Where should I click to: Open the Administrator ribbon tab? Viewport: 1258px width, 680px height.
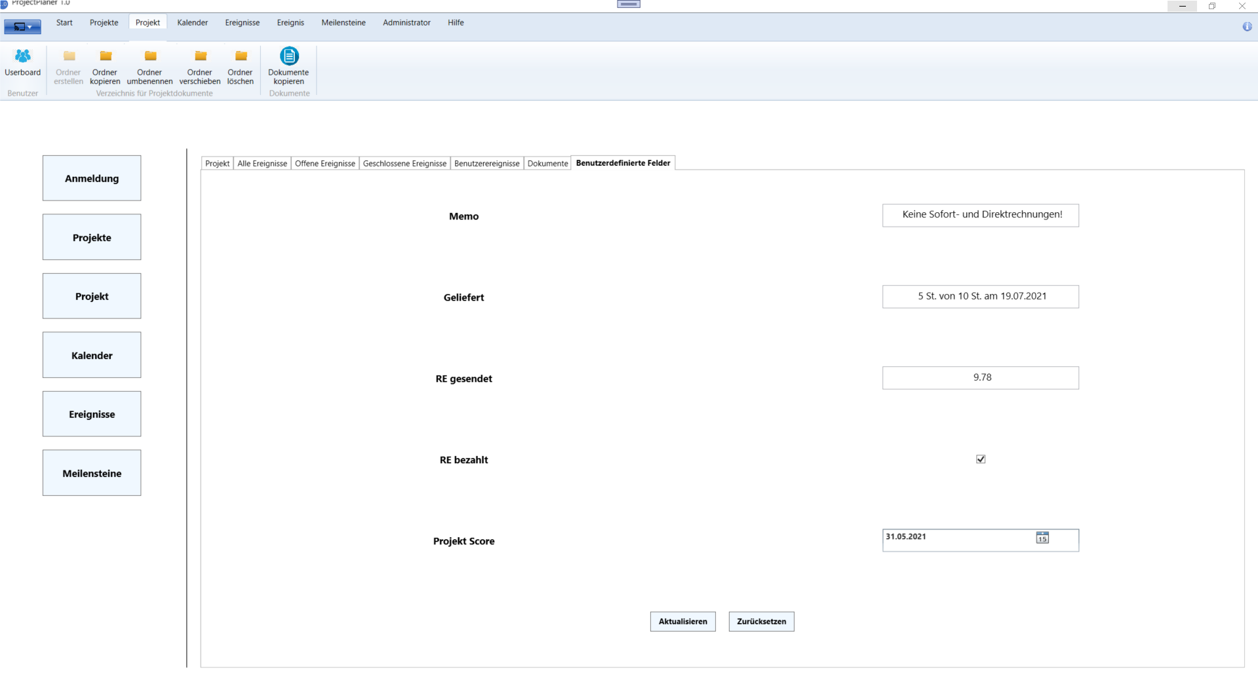[406, 22]
